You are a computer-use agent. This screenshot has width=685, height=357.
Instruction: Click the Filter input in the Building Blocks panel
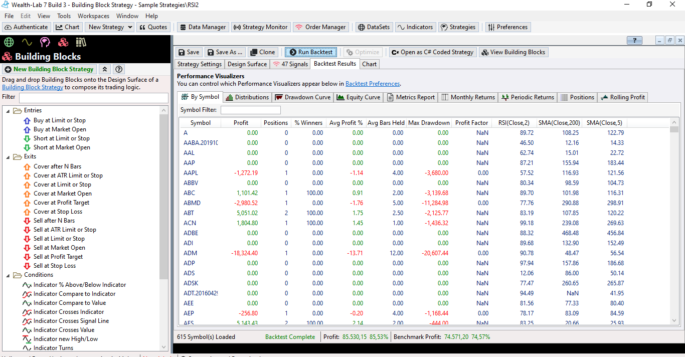93,97
